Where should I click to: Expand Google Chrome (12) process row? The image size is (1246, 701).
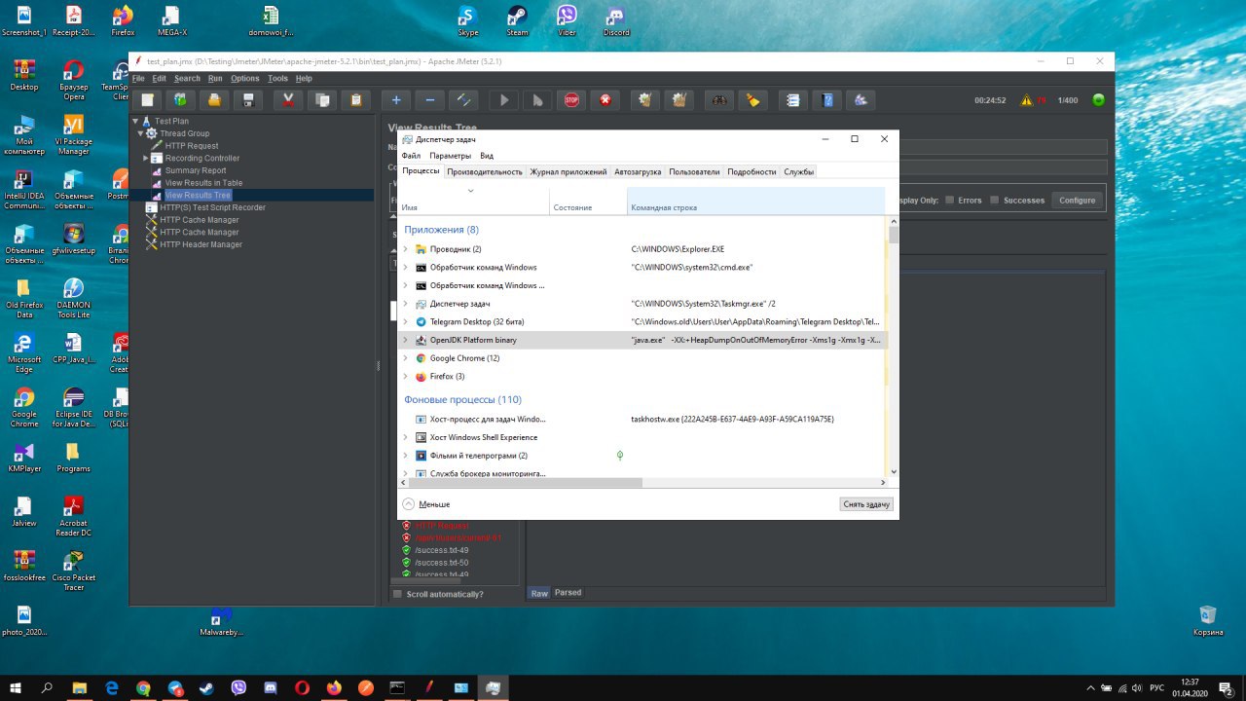tap(405, 358)
